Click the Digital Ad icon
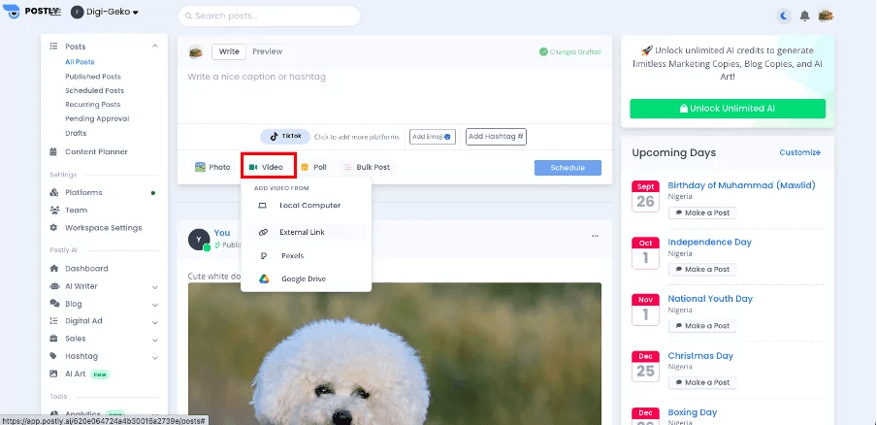Viewport: 877px width, 425px height. coord(53,321)
